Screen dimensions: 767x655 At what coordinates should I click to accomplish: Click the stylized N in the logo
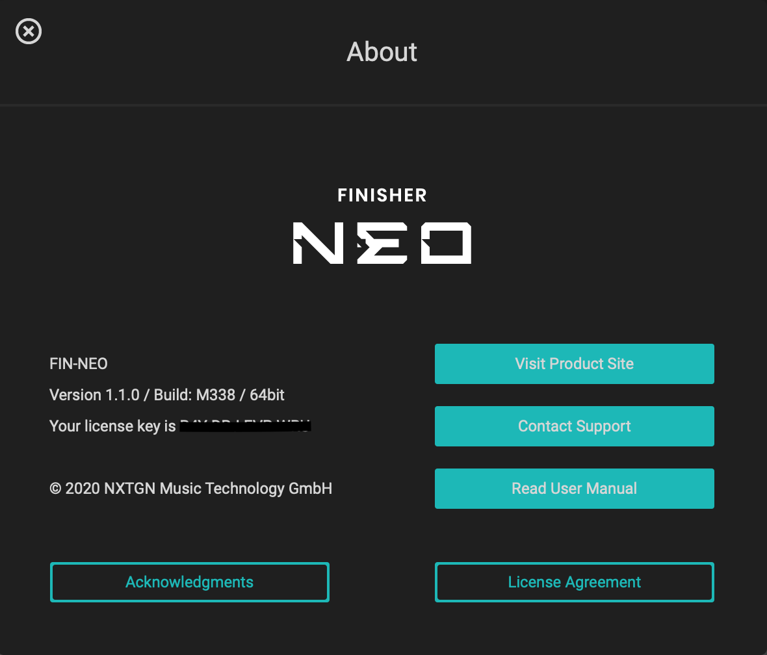coord(318,243)
